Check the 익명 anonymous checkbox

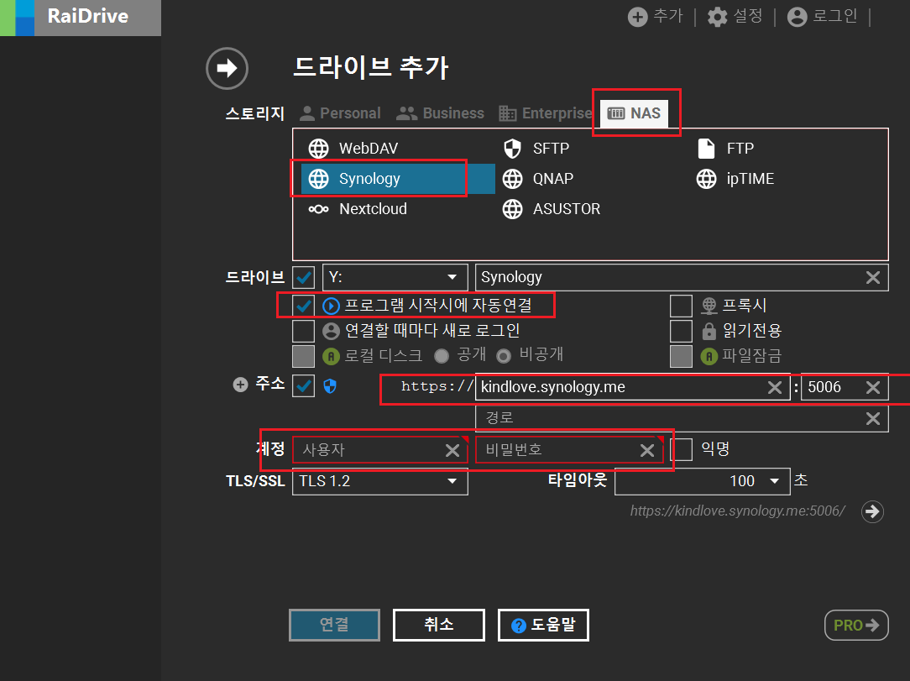click(682, 449)
